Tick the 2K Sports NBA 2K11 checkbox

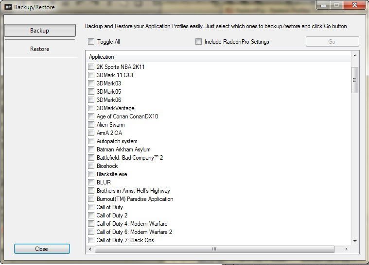click(x=91, y=66)
